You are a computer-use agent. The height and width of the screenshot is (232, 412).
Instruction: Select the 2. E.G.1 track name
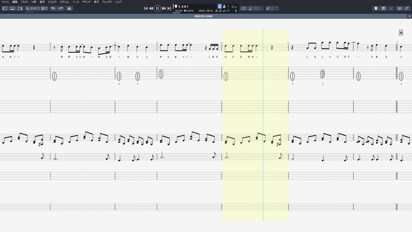tap(183, 6)
